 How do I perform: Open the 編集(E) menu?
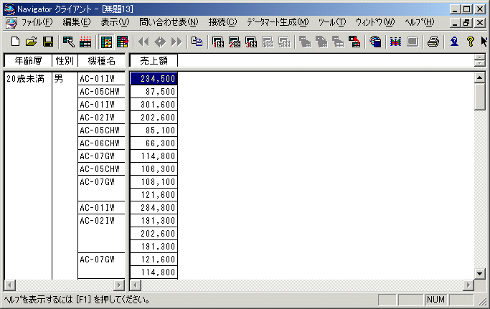(77, 22)
